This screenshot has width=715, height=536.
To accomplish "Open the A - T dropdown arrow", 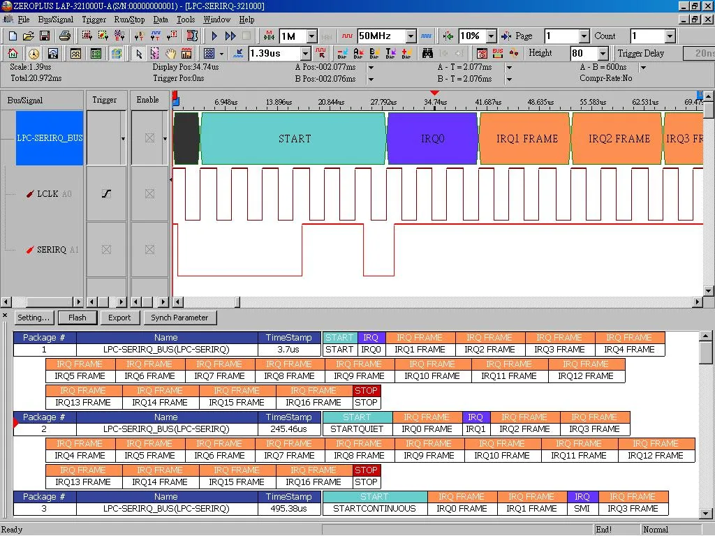I will click(x=509, y=68).
